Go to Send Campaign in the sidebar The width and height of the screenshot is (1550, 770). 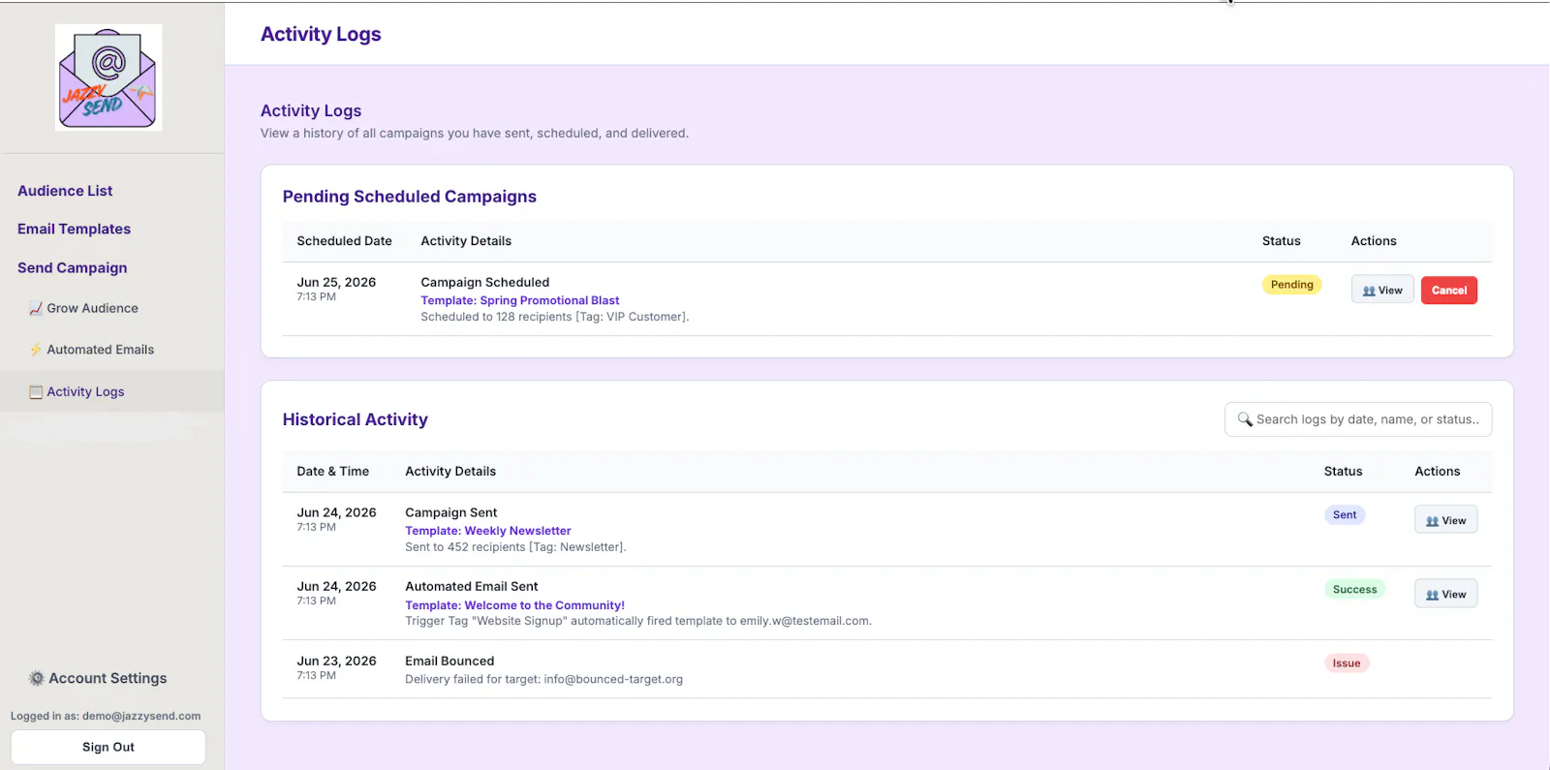pyautogui.click(x=72, y=267)
